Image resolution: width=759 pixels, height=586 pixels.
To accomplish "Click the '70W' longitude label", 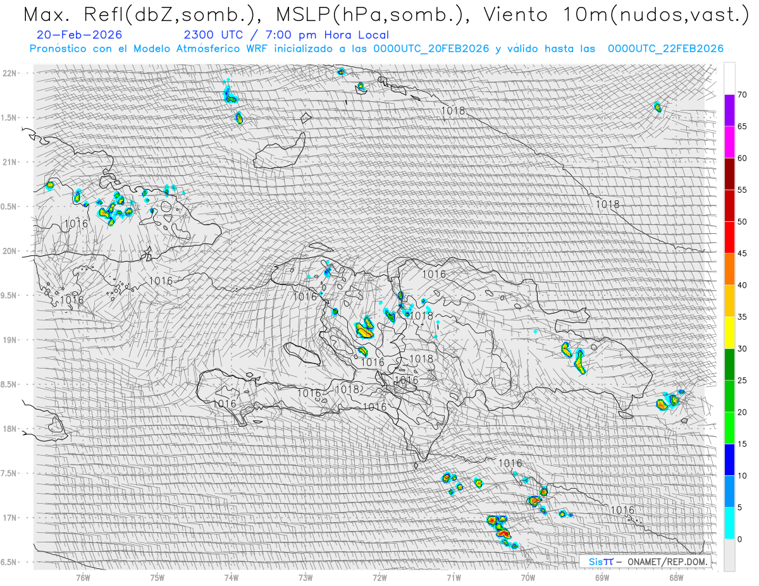I will [x=528, y=577].
